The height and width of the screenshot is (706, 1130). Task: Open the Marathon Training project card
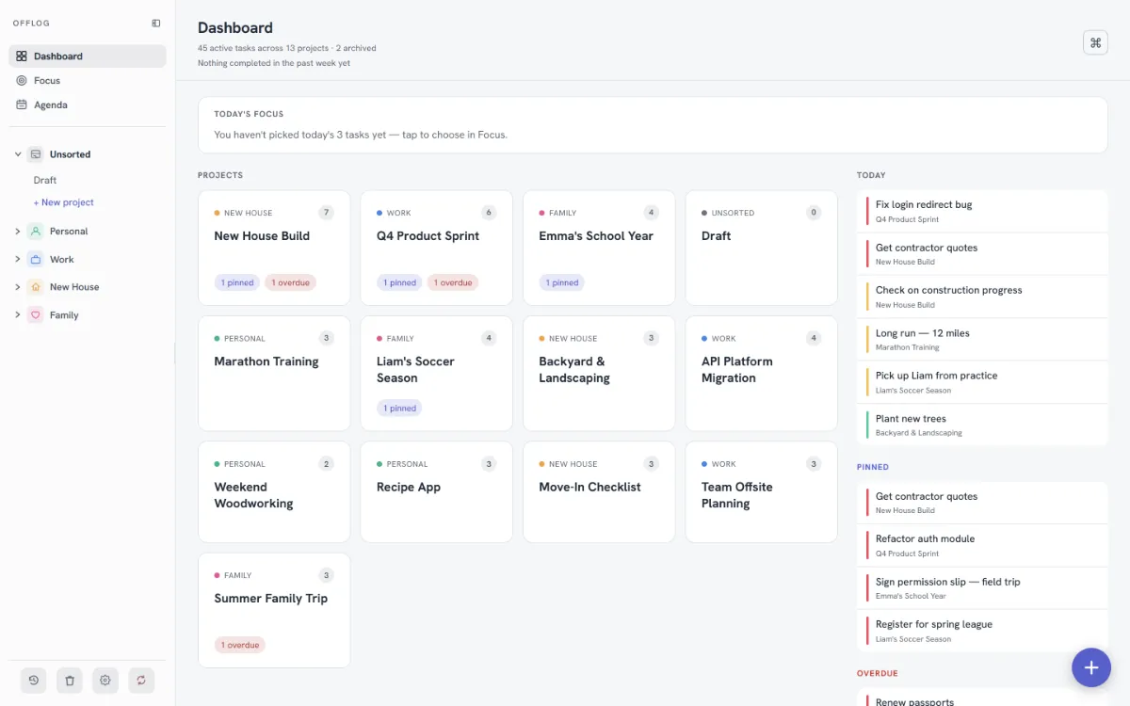point(274,374)
